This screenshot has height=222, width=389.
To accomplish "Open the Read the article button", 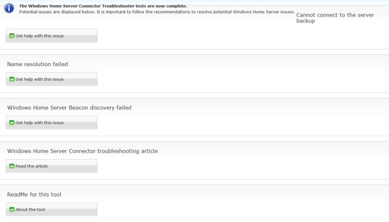I will [x=51, y=166].
